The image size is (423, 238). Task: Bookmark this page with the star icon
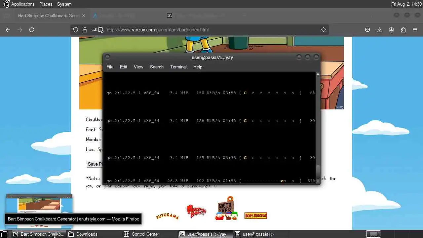click(x=324, y=30)
